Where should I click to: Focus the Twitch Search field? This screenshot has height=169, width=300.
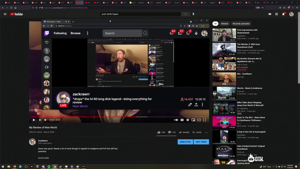[x=122, y=33]
